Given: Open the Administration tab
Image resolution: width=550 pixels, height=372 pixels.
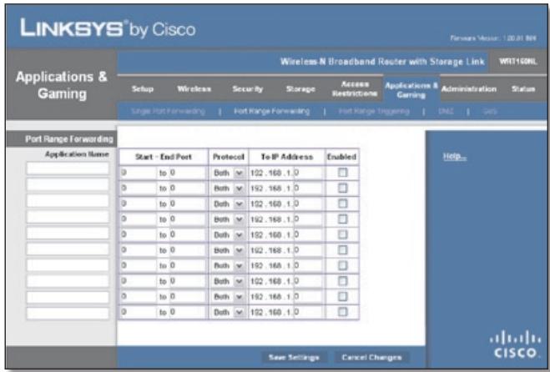Looking at the screenshot, I should point(468,89).
